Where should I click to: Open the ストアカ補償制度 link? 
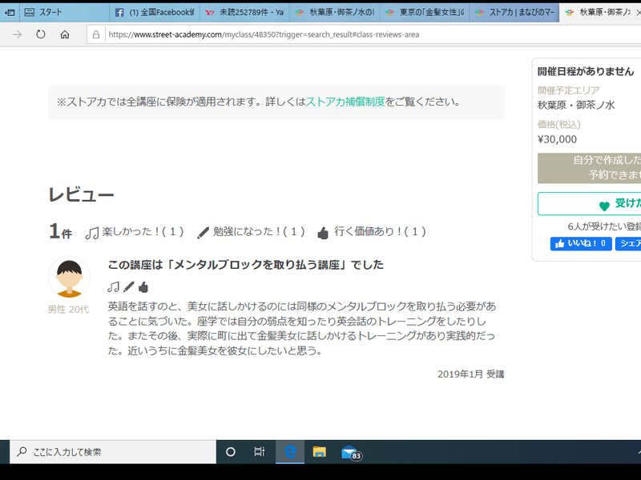pyautogui.click(x=345, y=102)
